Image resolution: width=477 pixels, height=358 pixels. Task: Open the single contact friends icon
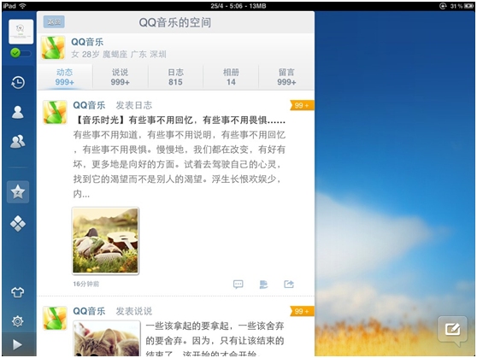tap(18, 112)
